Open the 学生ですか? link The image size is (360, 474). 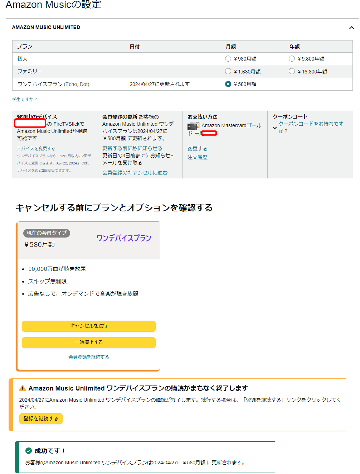[24, 100]
